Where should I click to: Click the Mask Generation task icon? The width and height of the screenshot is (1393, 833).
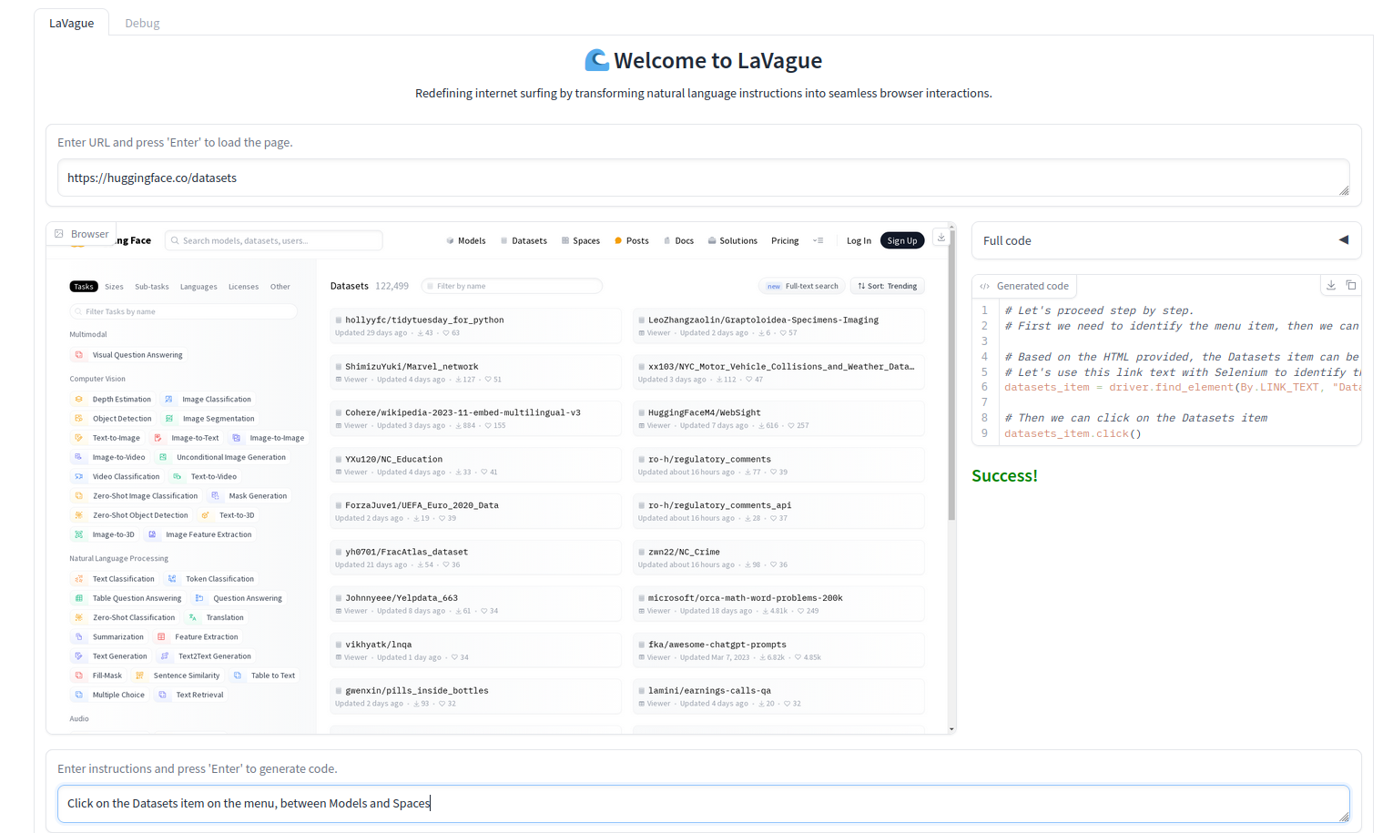tap(216, 496)
